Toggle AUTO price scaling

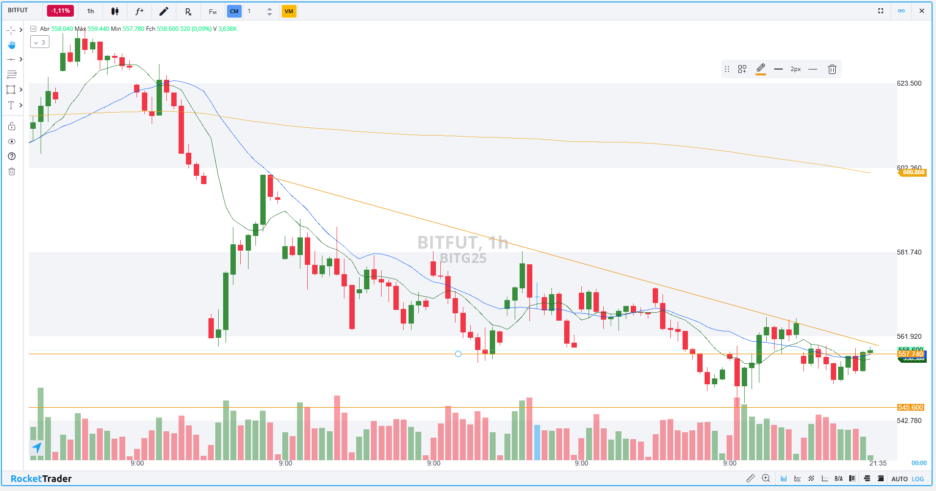(x=900, y=479)
